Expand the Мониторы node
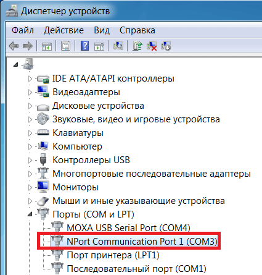Viewport: 262px width, 275px height. click(30, 187)
